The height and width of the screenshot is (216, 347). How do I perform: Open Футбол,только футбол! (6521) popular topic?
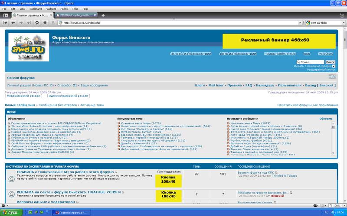coord(142,132)
